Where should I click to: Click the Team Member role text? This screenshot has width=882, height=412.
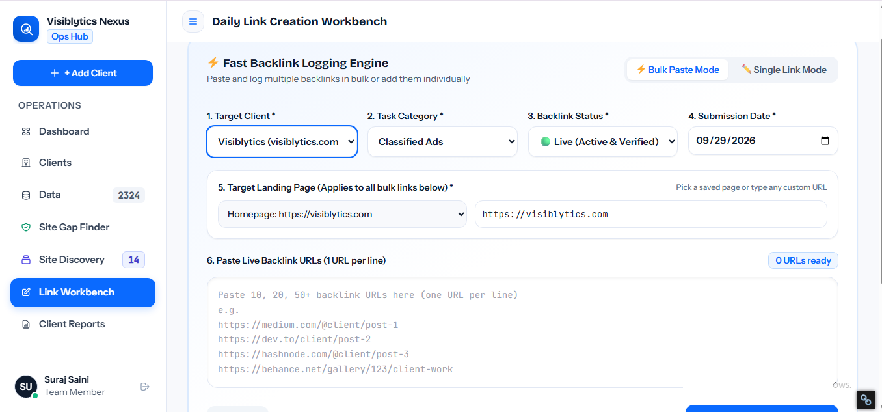point(75,392)
